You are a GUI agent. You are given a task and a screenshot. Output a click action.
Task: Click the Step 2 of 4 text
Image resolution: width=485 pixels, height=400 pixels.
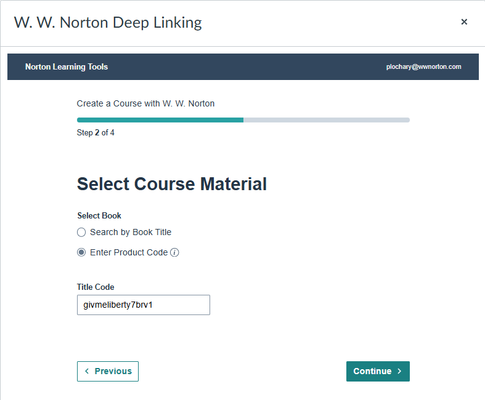(x=96, y=133)
